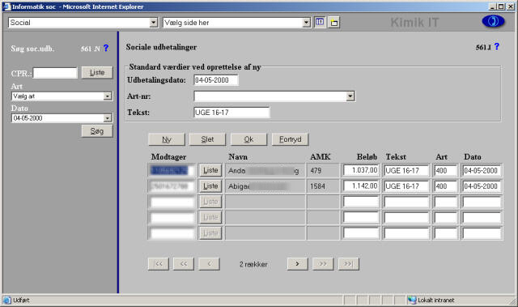Screen dimensions: 518x307
Task: Open the Art-nr dropdown list
Action: click(350, 96)
